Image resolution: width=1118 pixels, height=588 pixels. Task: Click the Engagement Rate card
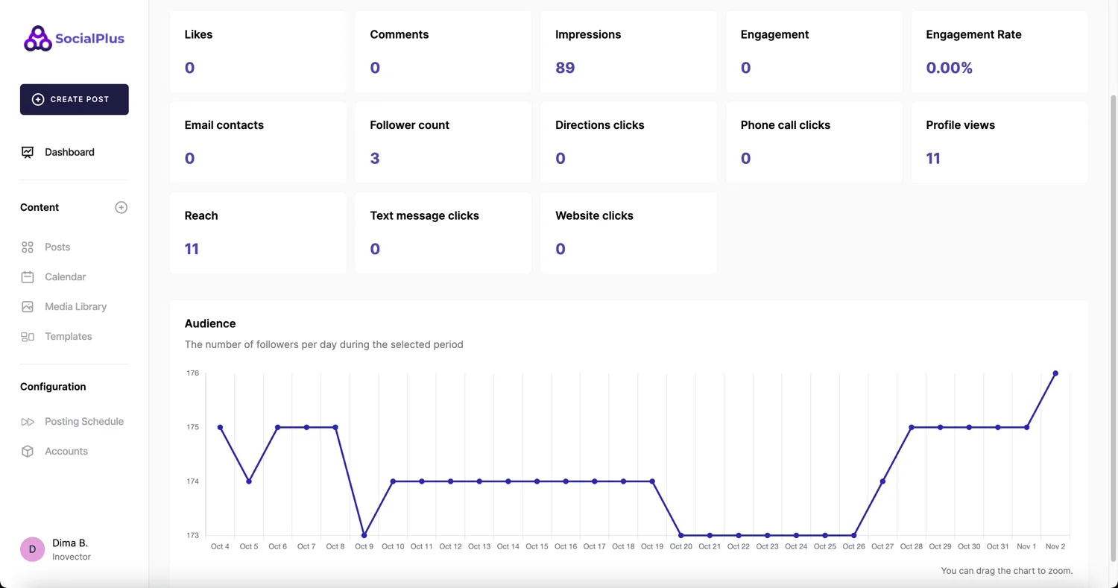(x=999, y=51)
